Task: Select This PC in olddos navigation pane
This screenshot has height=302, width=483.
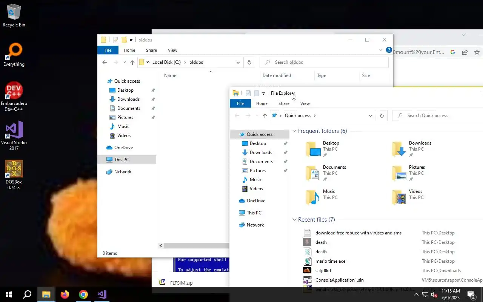Action: (127, 160)
